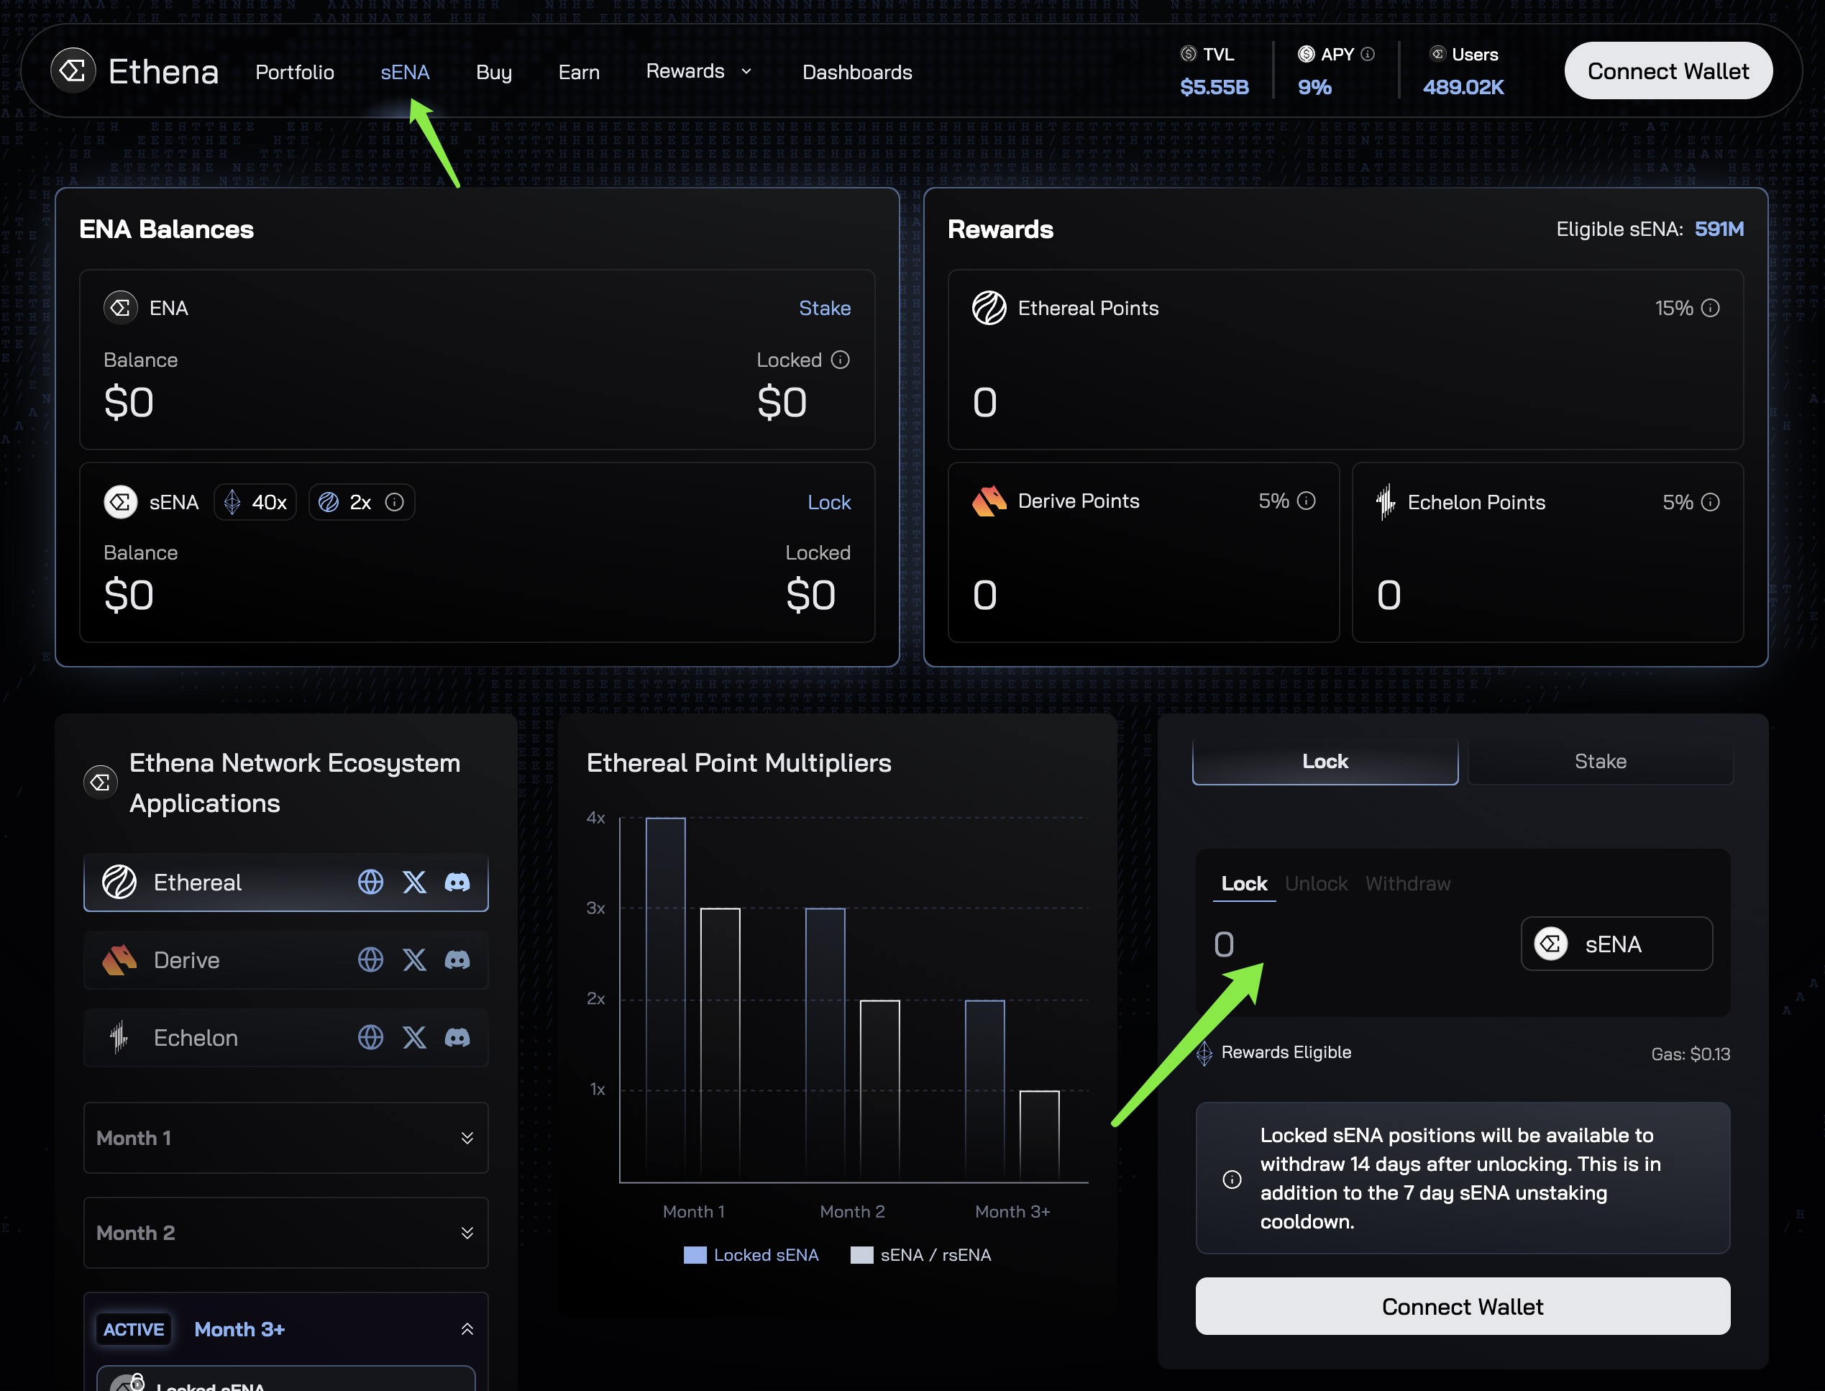Image resolution: width=1825 pixels, height=1391 pixels.
Task: Select Ethereal application row
Action: click(285, 882)
